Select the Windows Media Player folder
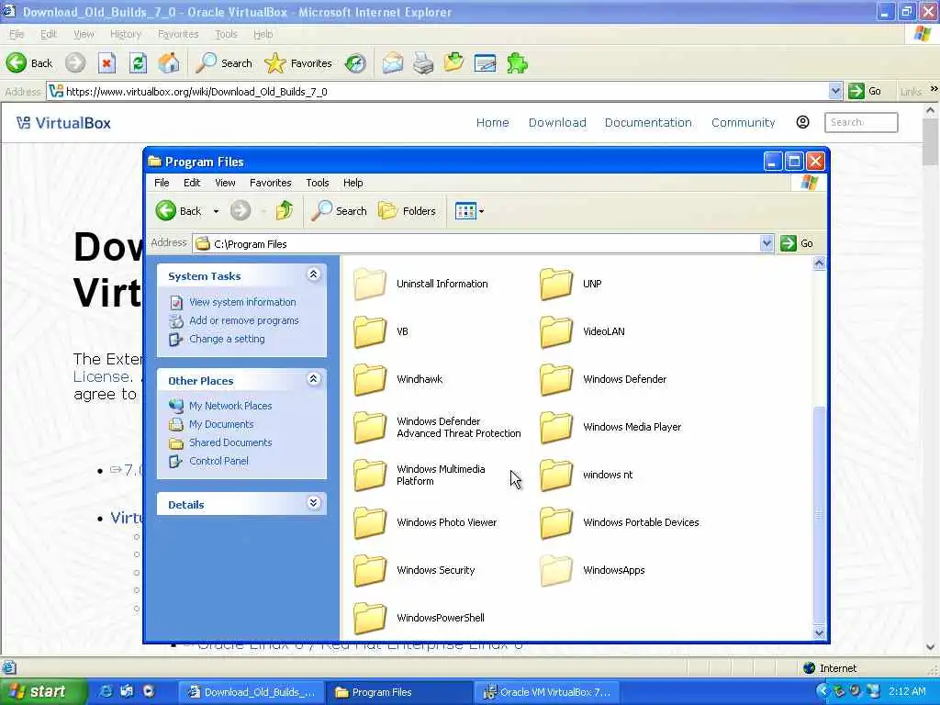 tap(610, 427)
